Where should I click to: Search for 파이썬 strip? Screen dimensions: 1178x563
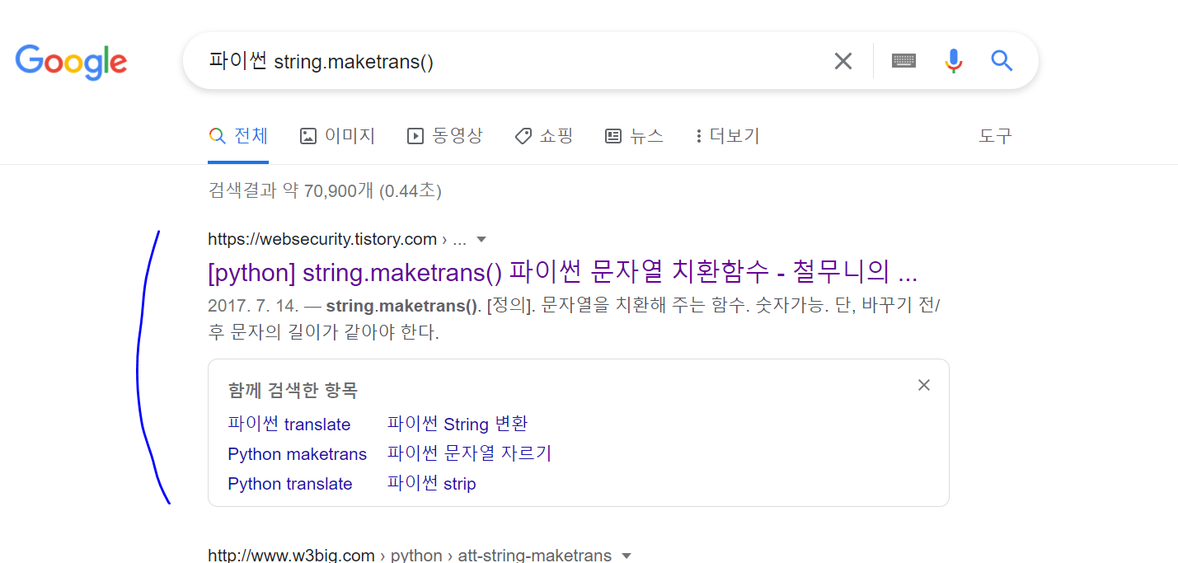[432, 484]
